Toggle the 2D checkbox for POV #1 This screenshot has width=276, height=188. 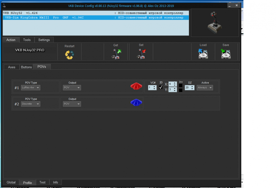pyautogui.click(x=161, y=87)
